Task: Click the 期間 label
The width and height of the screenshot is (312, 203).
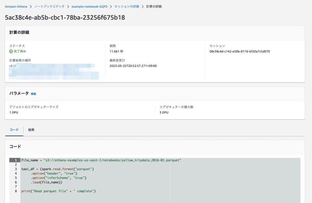Action: pyautogui.click(x=113, y=46)
